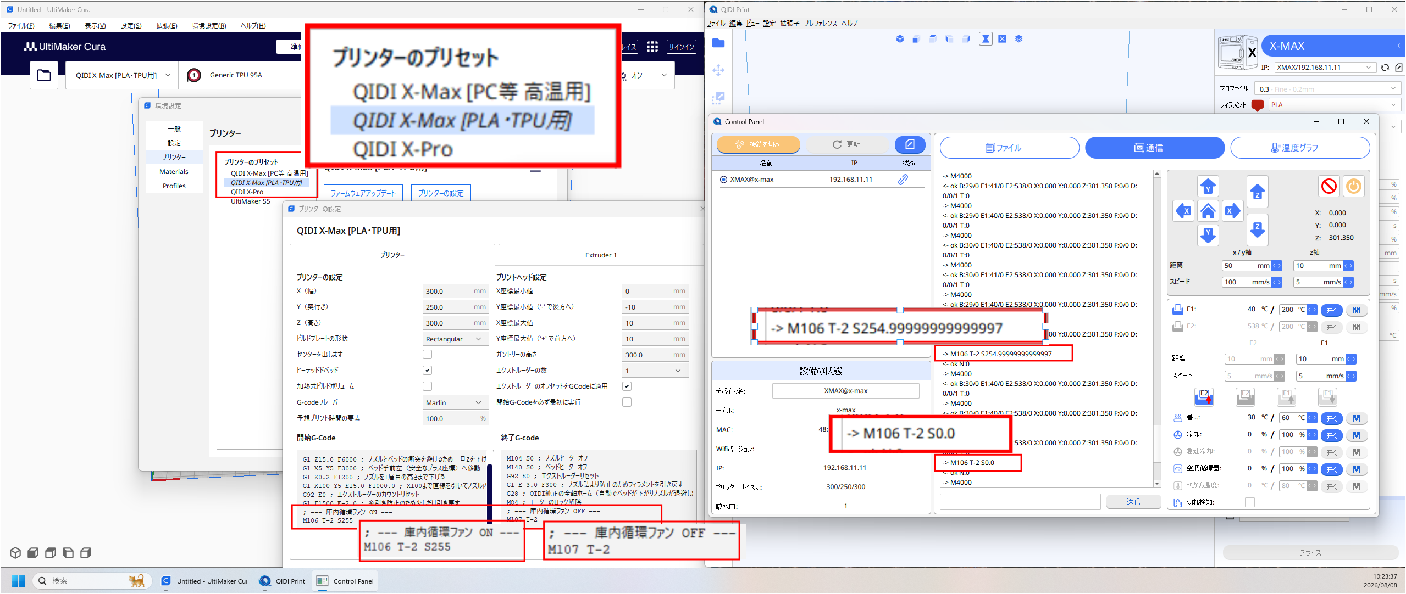1406x594 pixels.
Task: Jog the X axis with the left arrow
Action: (1183, 211)
